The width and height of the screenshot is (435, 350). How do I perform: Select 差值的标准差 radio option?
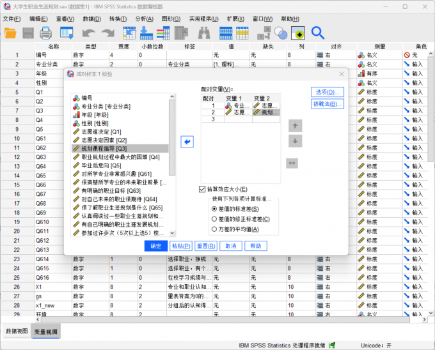[214, 209]
